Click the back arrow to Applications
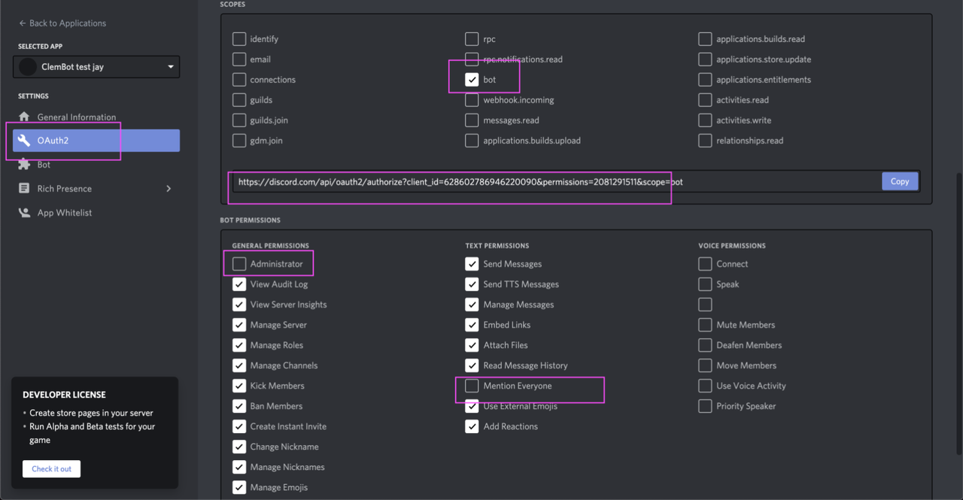 [x=23, y=23]
